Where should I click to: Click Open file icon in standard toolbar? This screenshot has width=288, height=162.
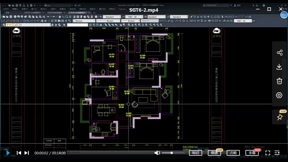click(7, 17)
